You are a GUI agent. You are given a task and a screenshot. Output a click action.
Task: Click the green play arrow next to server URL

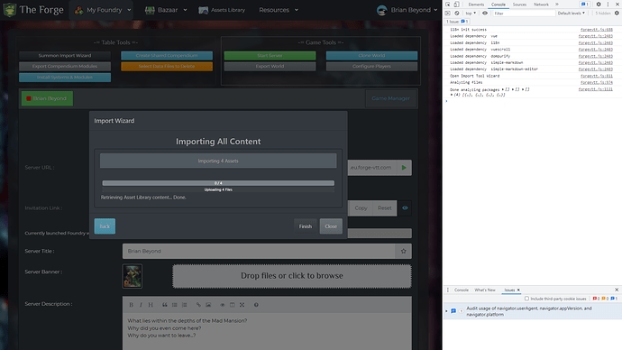click(x=404, y=168)
